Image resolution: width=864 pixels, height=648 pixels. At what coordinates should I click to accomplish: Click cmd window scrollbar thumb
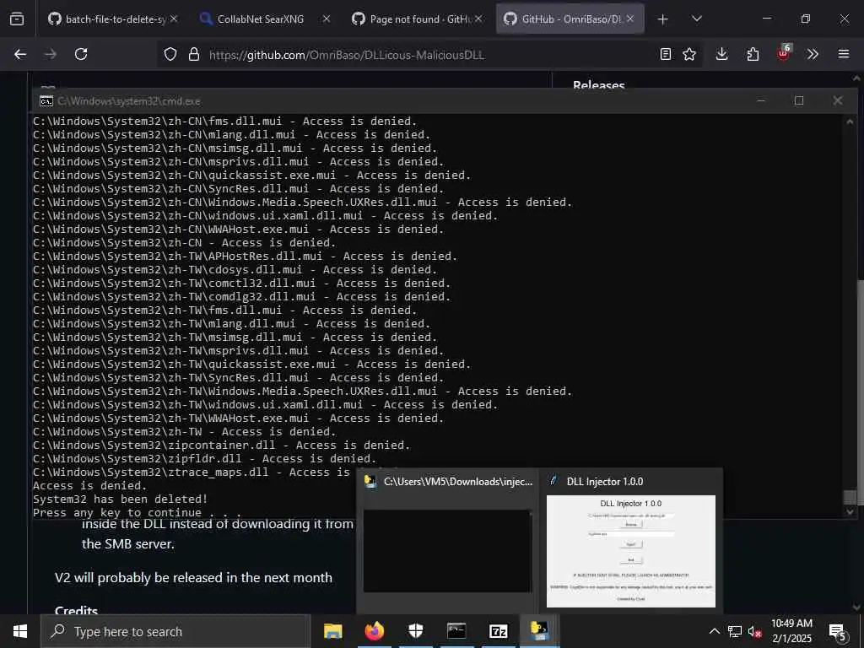(x=850, y=496)
